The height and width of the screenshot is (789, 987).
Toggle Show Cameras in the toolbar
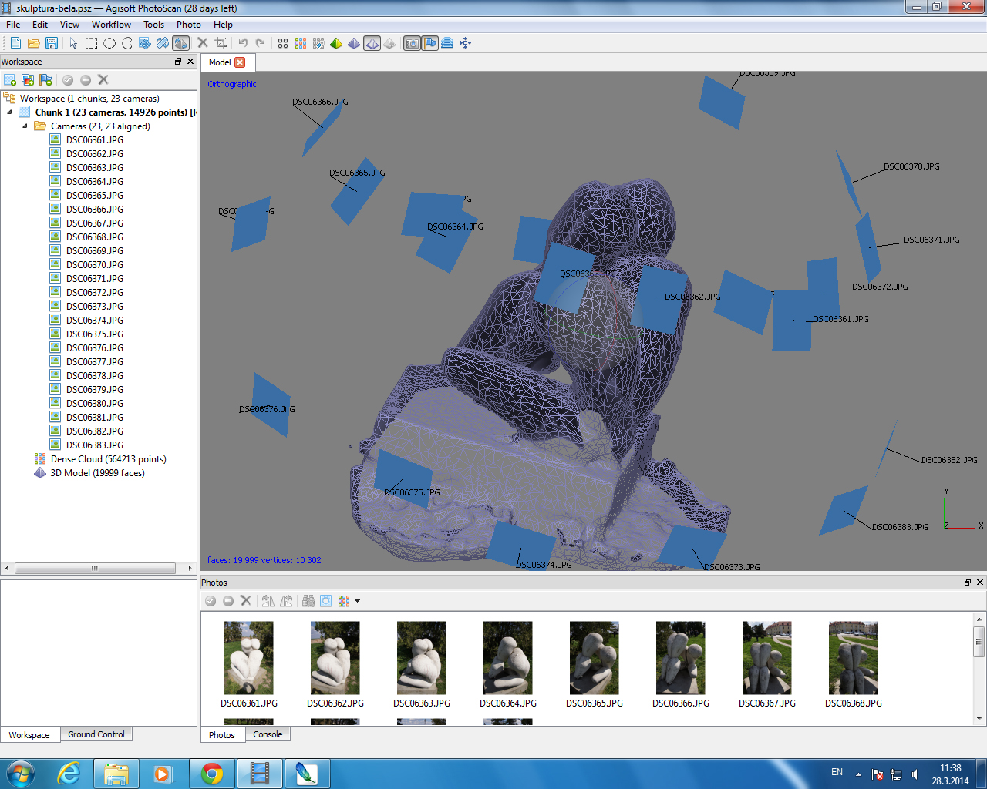click(413, 43)
